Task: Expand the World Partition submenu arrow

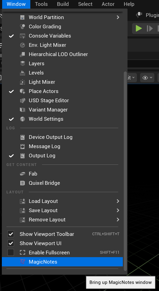Action: (118, 17)
